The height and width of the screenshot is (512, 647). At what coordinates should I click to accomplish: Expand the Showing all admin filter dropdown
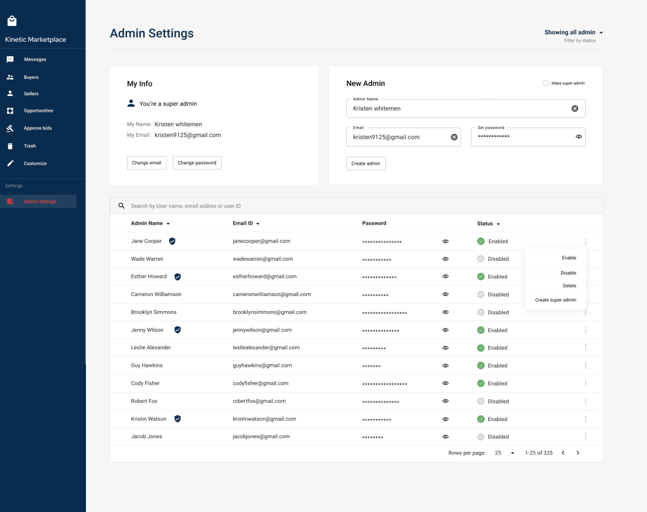(601, 33)
